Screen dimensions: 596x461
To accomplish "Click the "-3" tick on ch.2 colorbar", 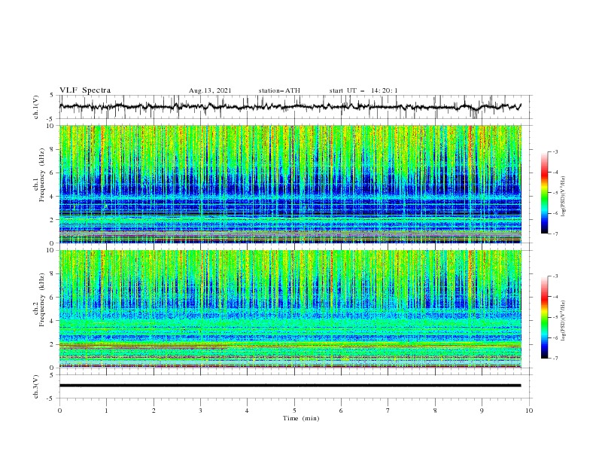I will 555,276.
